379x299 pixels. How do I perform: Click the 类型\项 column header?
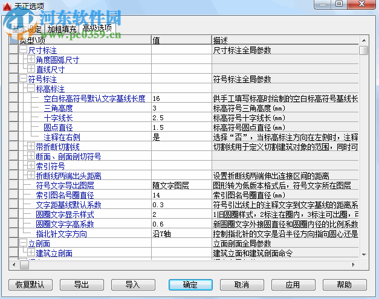[x=85, y=40]
